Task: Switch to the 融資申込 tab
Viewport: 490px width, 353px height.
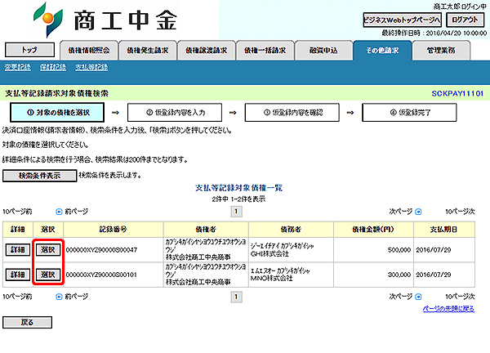Action: pyautogui.click(x=323, y=51)
